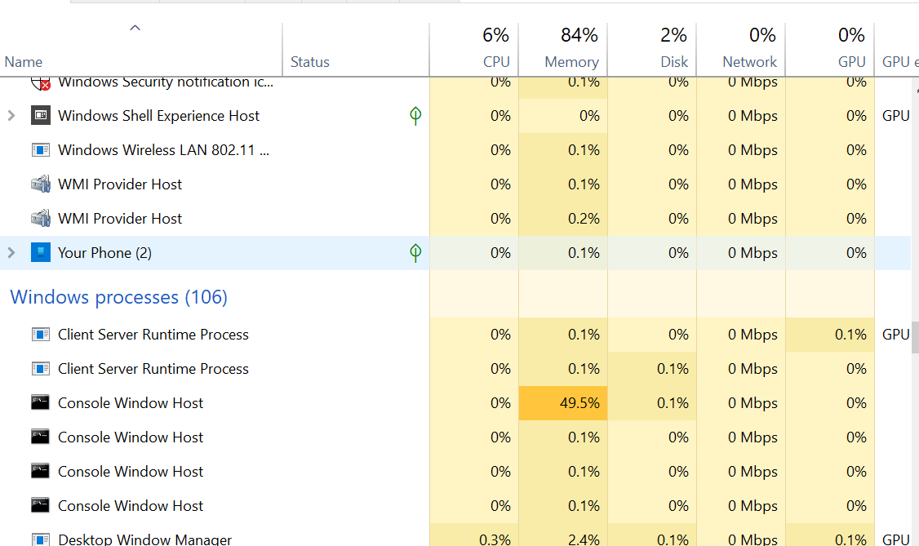Click the Client Server Runtime Process icon with 0.1% GPU

coord(41,335)
